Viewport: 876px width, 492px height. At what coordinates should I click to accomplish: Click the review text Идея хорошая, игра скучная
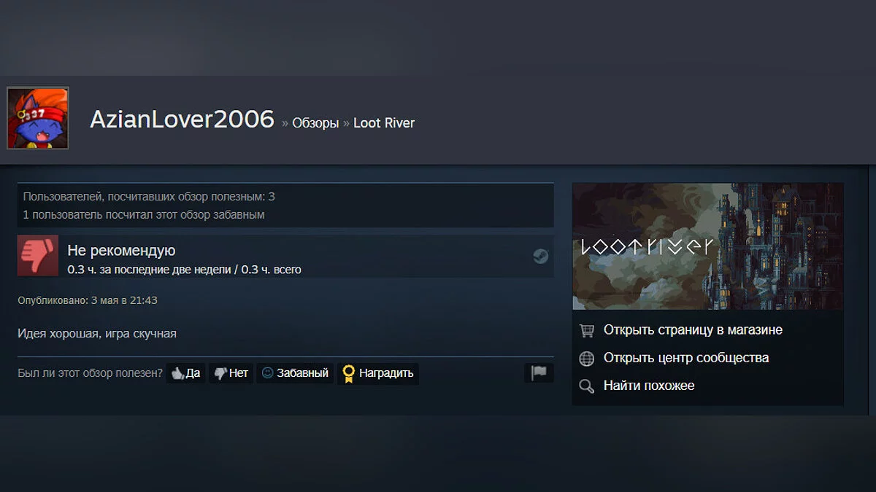click(97, 334)
